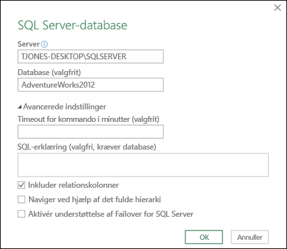The height and width of the screenshot is (249, 287).
Task: Enable Aktivér understøttelse af Failover checkbox
Action: (21, 214)
